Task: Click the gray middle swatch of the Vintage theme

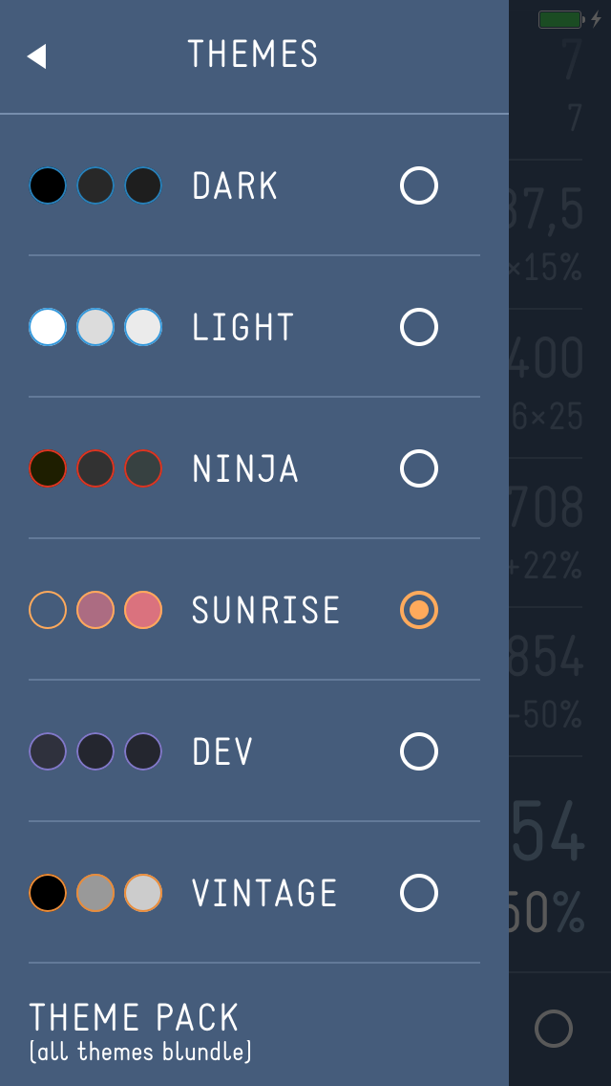Action: coord(95,892)
